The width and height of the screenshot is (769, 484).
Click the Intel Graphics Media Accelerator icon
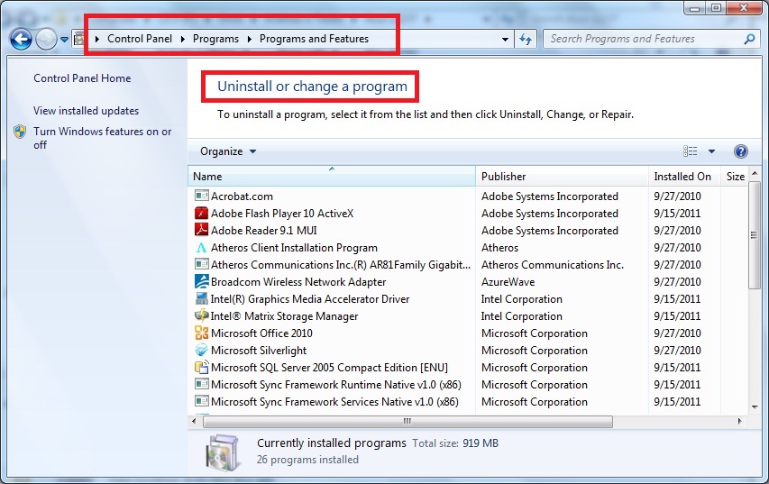pyautogui.click(x=202, y=298)
